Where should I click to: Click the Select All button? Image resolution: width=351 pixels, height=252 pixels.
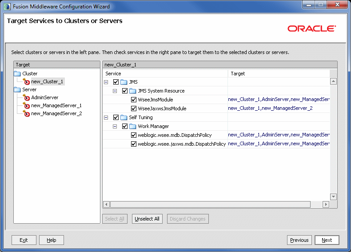click(115, 219)
